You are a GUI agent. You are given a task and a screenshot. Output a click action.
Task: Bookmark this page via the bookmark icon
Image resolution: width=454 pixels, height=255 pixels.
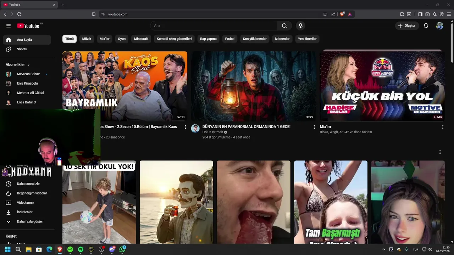(x=94, y=14)
